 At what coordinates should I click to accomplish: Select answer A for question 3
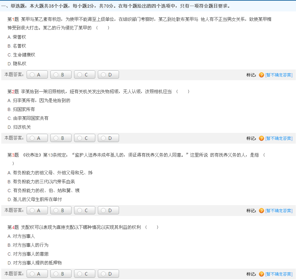37,211
